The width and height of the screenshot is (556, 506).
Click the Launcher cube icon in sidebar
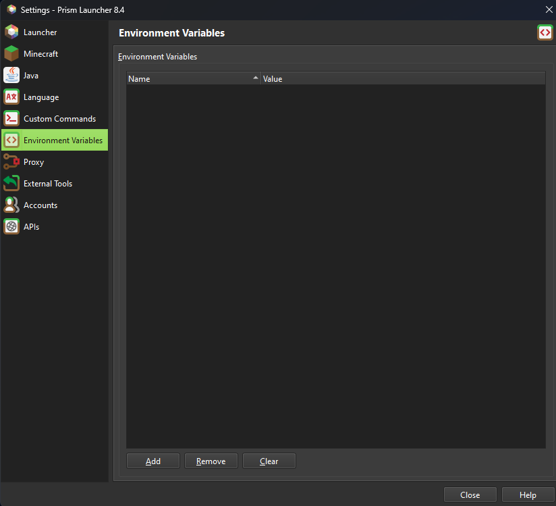(x=11, y=32)
